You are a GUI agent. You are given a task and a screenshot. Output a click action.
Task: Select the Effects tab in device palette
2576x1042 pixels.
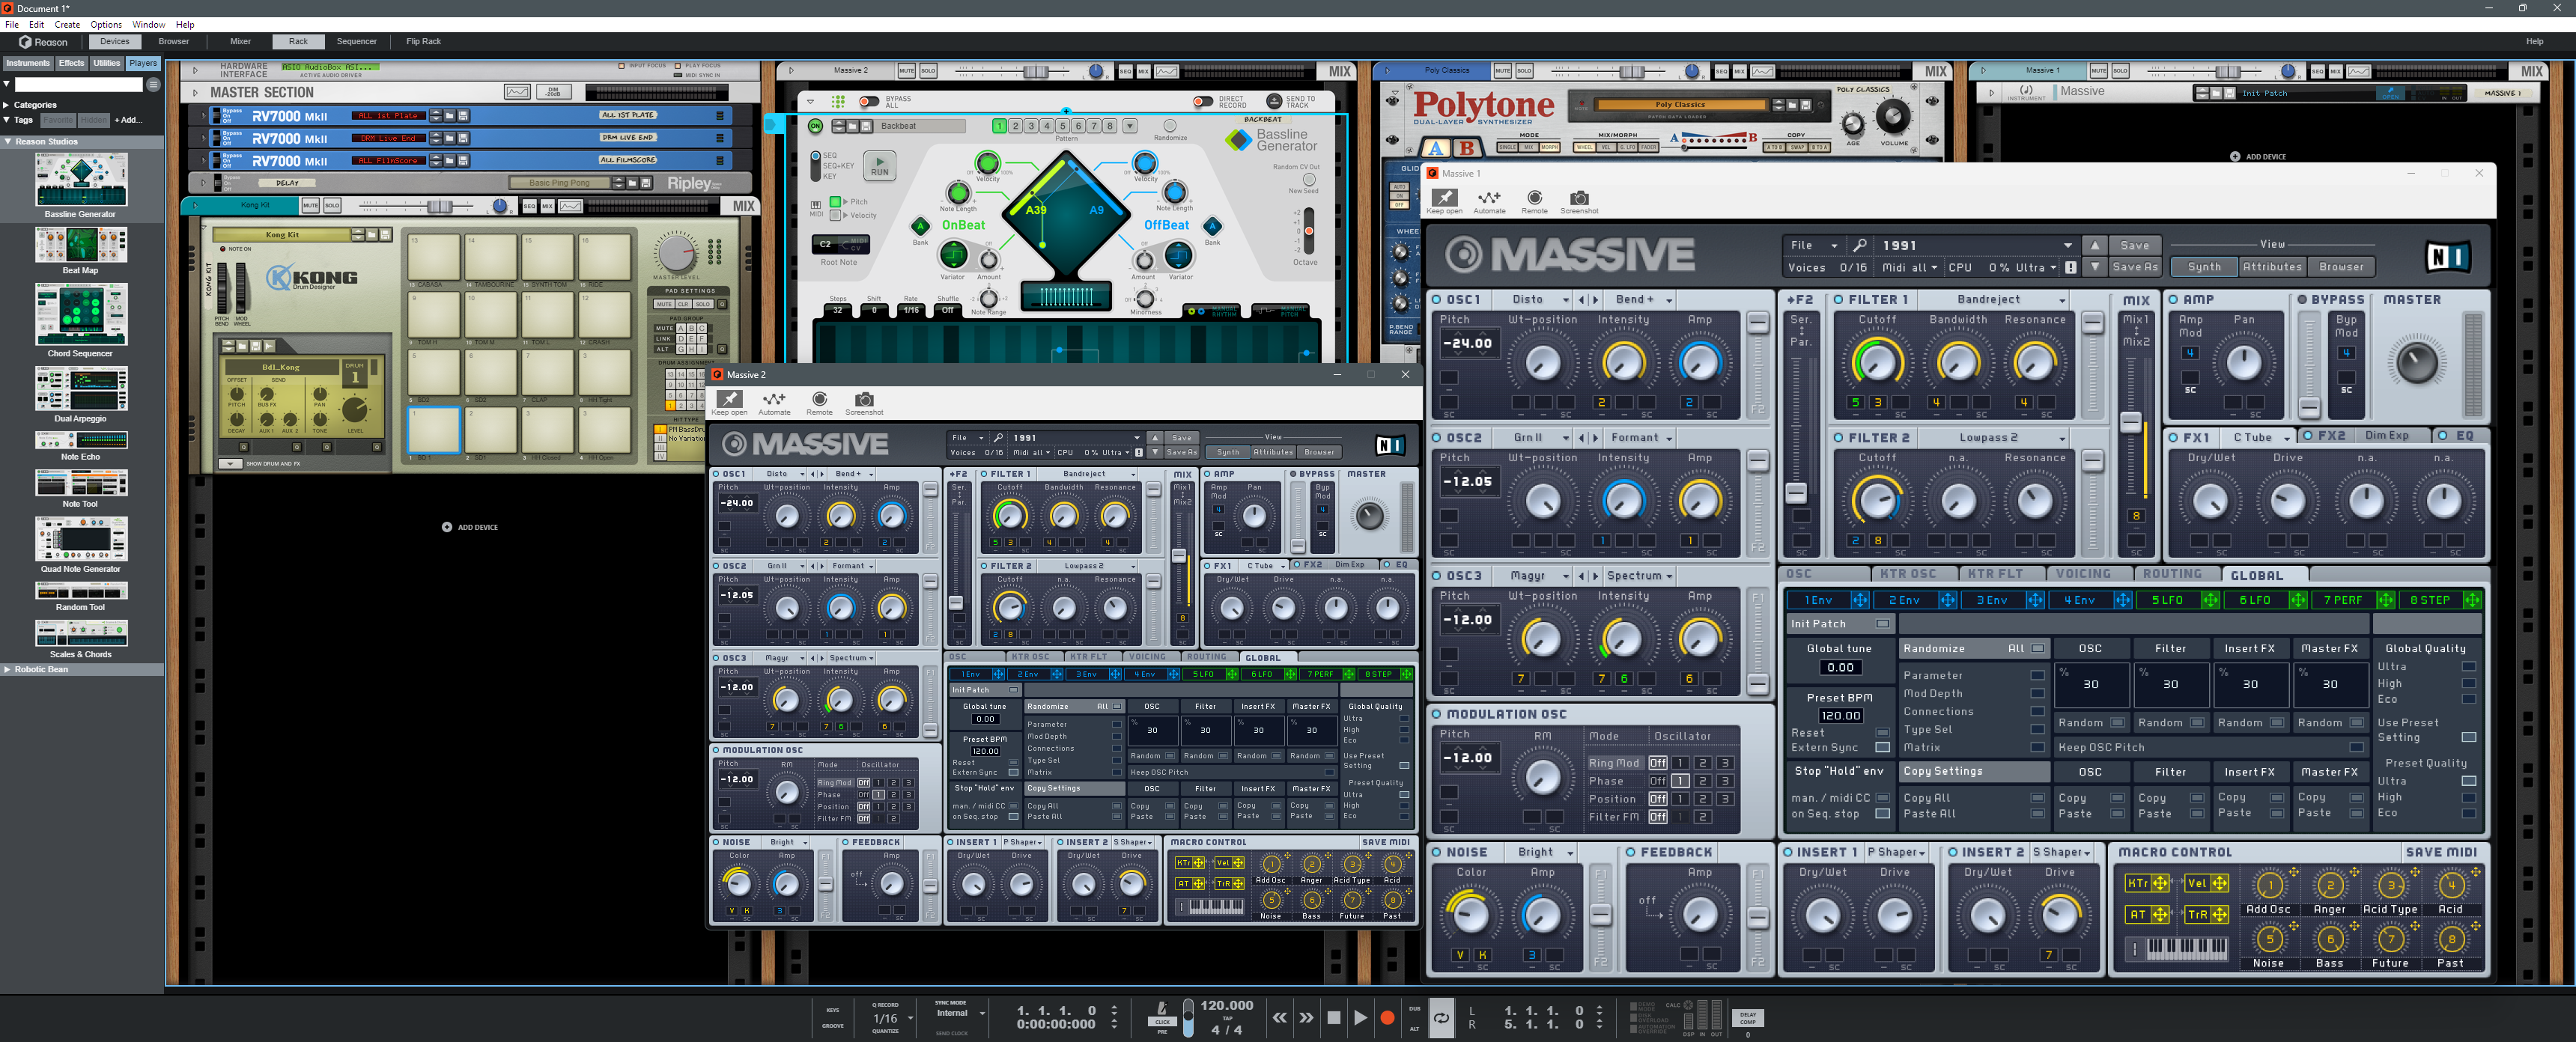(71, 63)
